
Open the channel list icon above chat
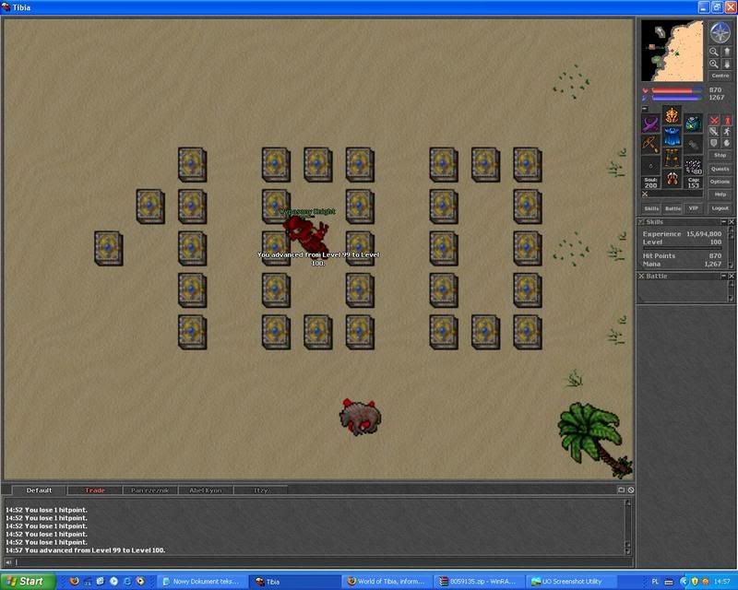pos(621,490)
